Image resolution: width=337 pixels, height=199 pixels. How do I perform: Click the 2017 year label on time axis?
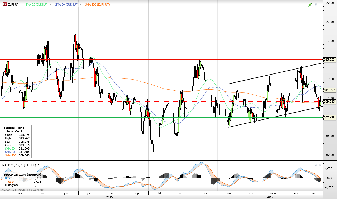tap(270, 197)
